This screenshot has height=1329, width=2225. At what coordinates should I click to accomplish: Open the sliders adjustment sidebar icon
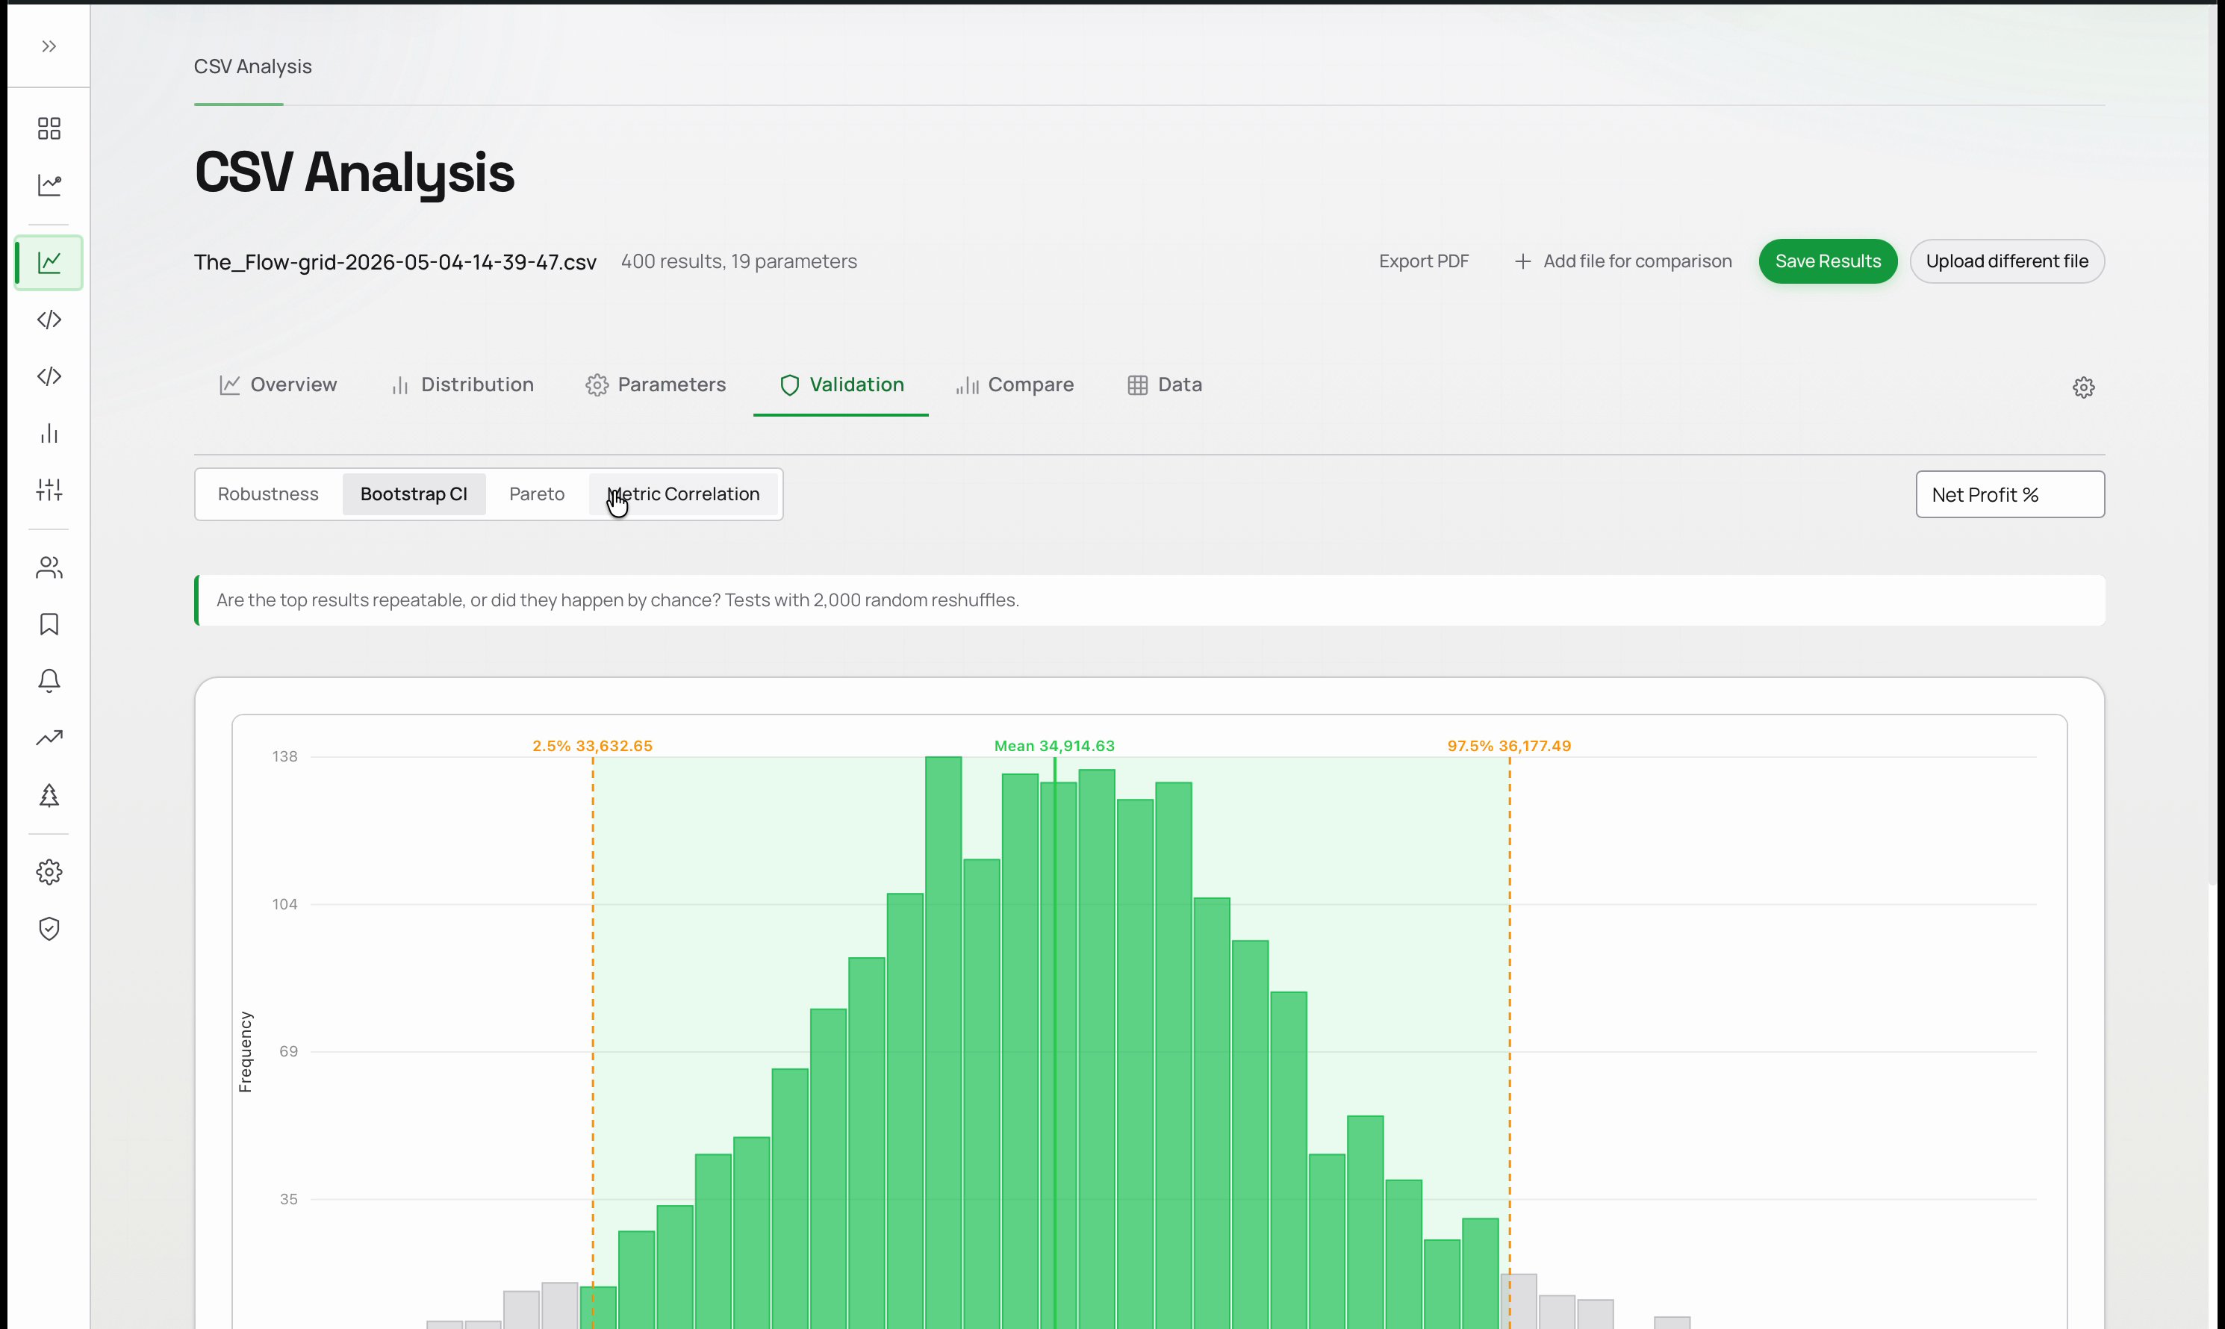tap(49, 490)
